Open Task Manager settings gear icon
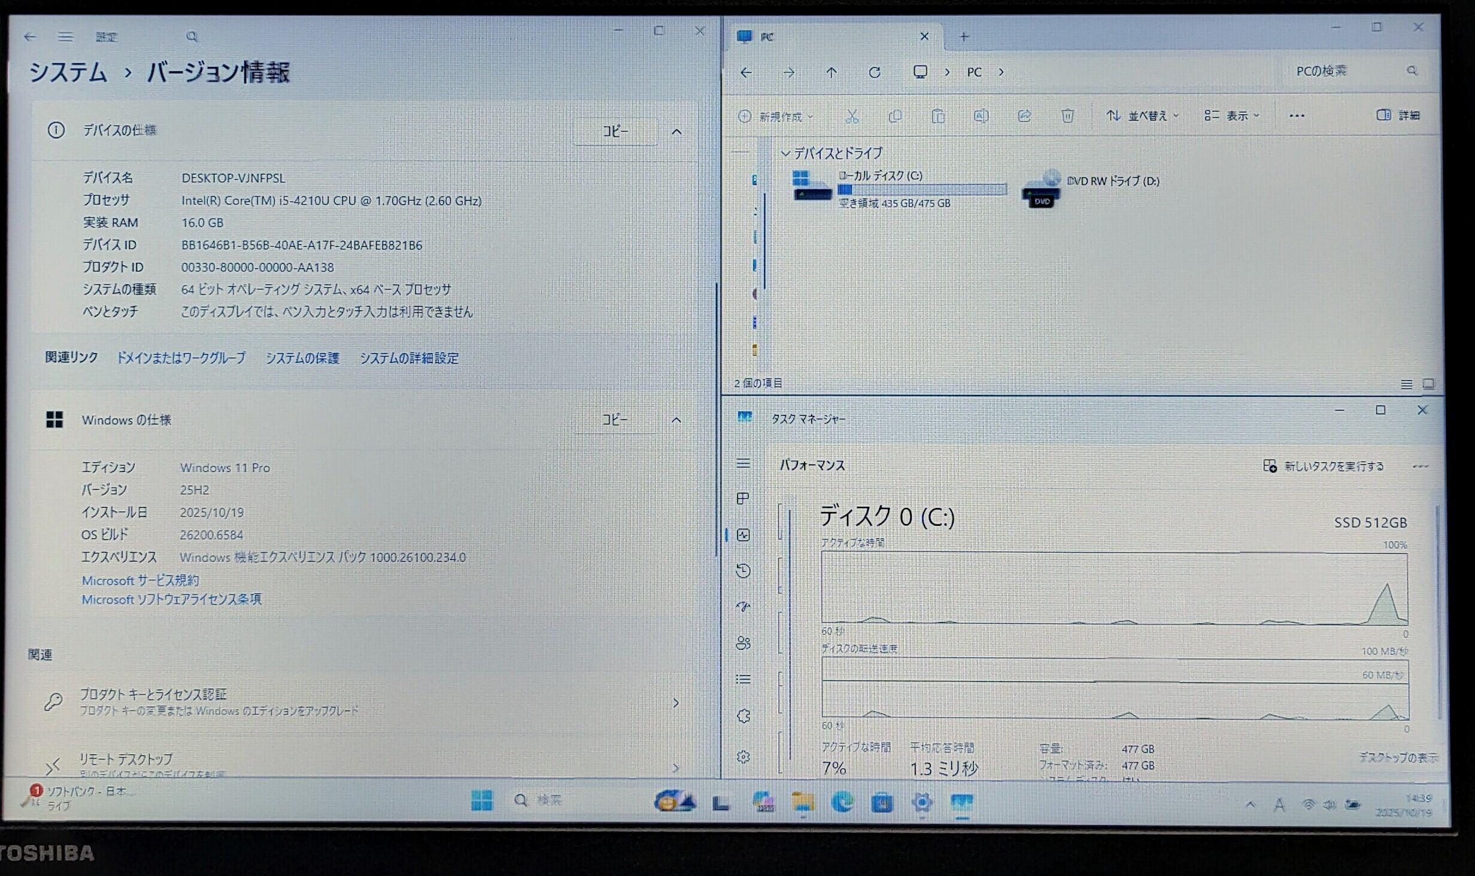Screen dimensions: 1475x876 pyautogui.click(x=743, y=757)
